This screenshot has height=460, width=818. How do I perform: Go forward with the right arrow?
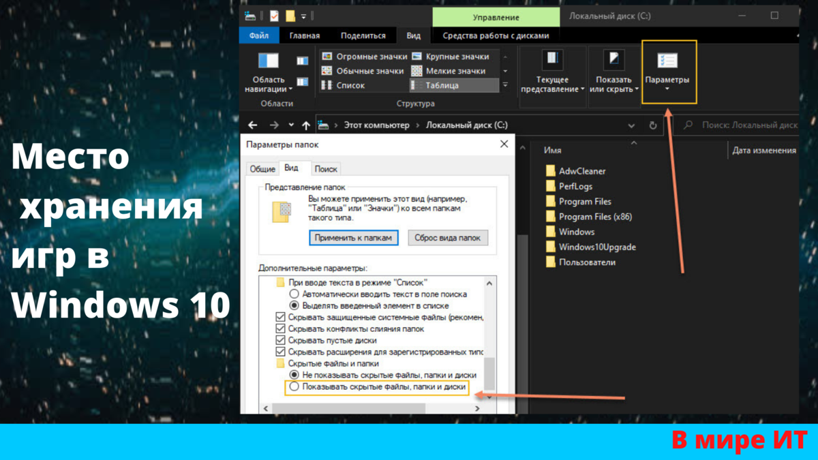point(274,125)
